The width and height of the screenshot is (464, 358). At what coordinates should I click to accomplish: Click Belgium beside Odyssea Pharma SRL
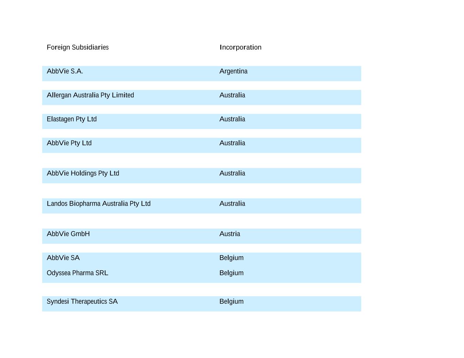(x=231, y=273)
